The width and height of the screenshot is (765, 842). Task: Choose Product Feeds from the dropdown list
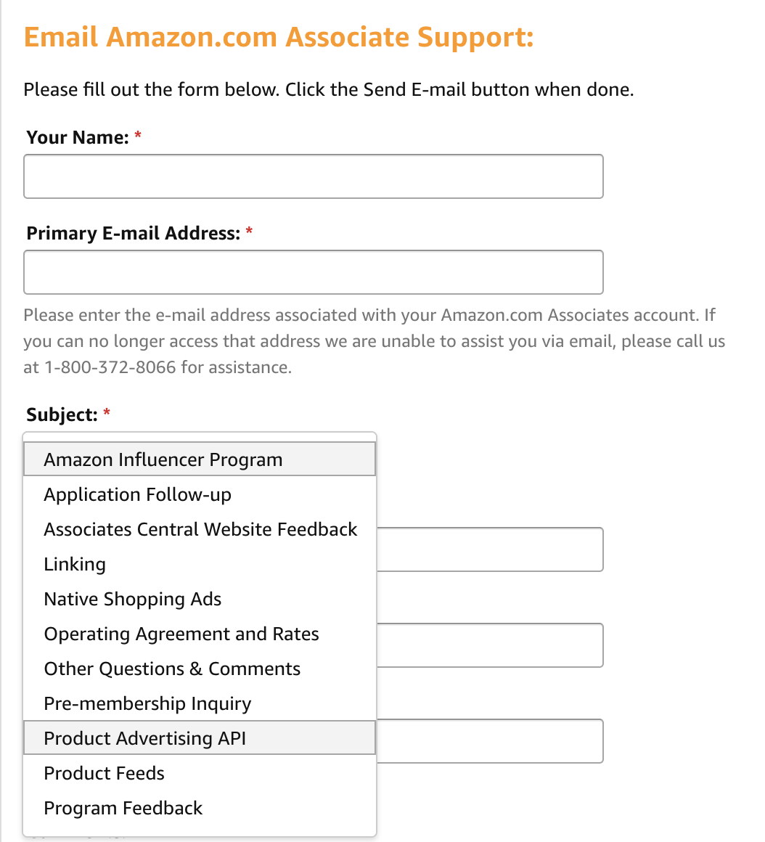point(105,774)
